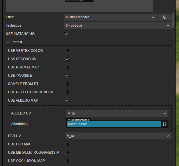The height and width of the screenshot is (166, 179).
Task: Uncheck the HAS SECOND UV checkbox
Action: click(67, 59)
